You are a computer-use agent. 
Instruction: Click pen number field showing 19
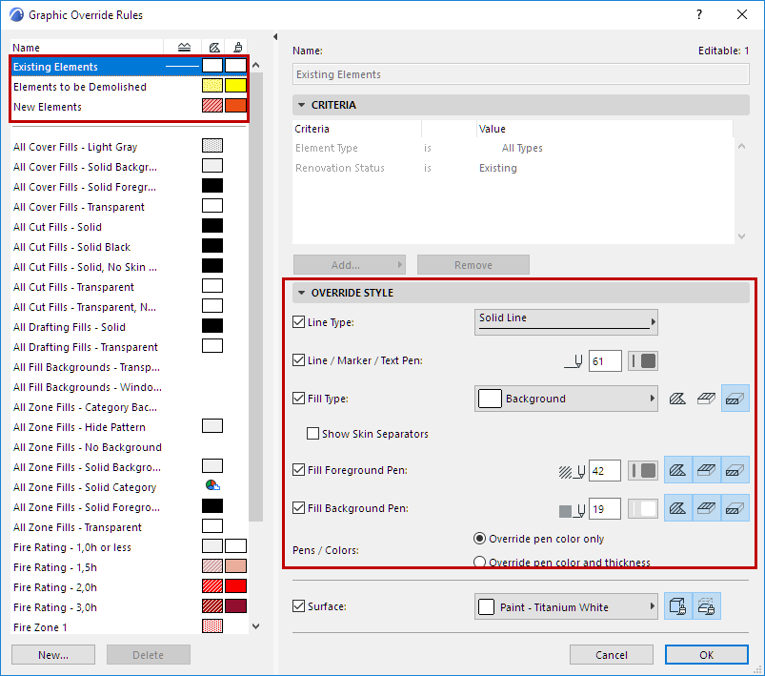tap(605, 509)
